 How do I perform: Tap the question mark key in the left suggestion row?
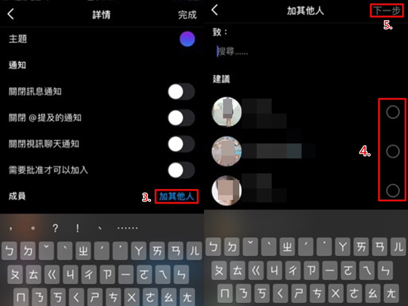(55, 228)
